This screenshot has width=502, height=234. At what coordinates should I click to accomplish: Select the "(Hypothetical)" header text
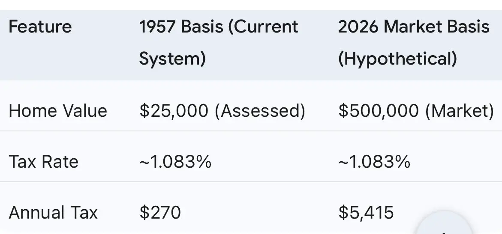(397, 58)
